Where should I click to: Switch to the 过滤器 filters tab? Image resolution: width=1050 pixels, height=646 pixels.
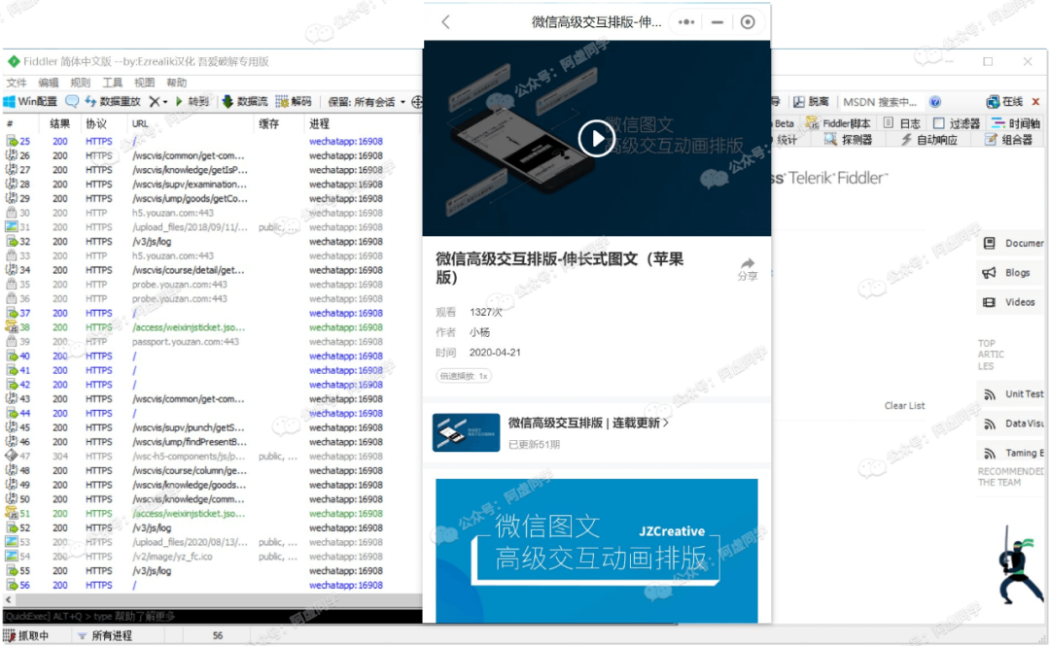(957, 123)
